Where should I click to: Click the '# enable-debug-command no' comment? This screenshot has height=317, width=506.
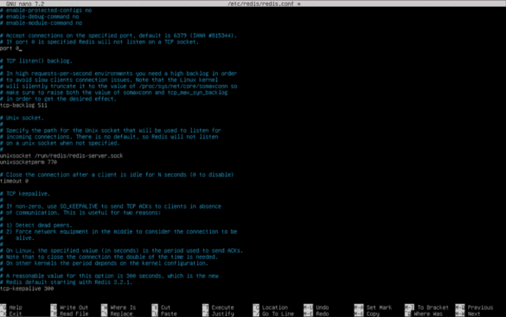click(x=40, y=16)
